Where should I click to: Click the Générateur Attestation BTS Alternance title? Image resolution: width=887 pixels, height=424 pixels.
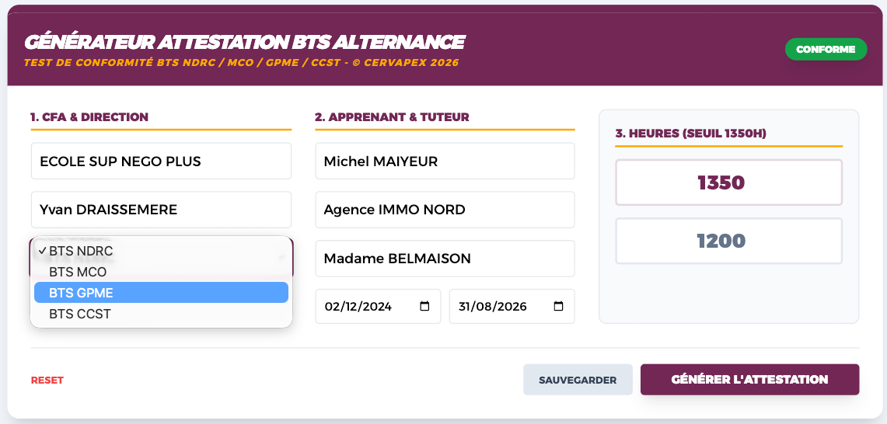pyautogui.click(x=244, y=42)
